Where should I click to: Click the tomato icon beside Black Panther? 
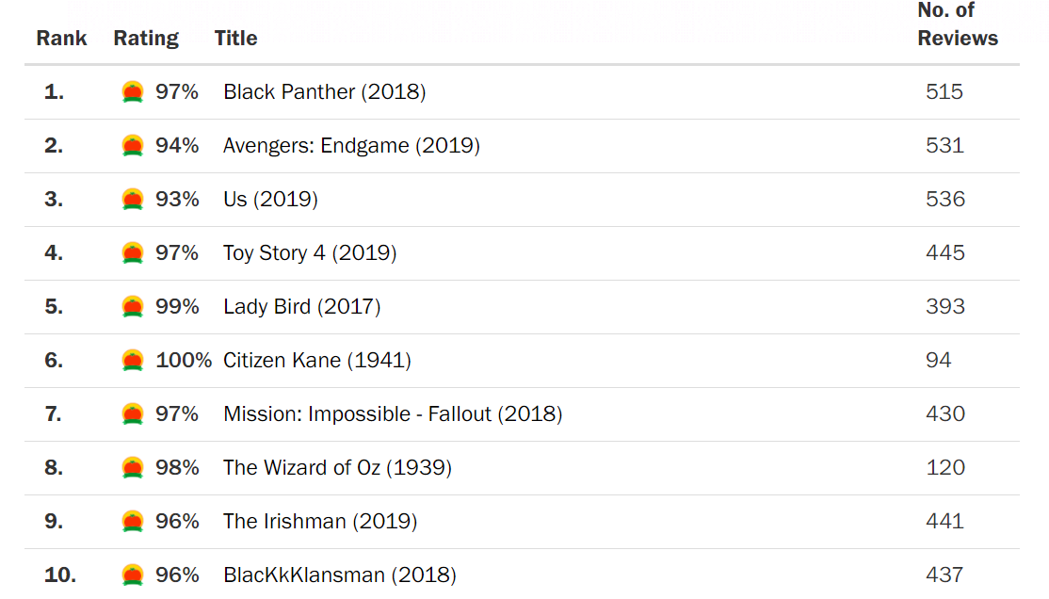pyautogui.click(x=133, y=91)
